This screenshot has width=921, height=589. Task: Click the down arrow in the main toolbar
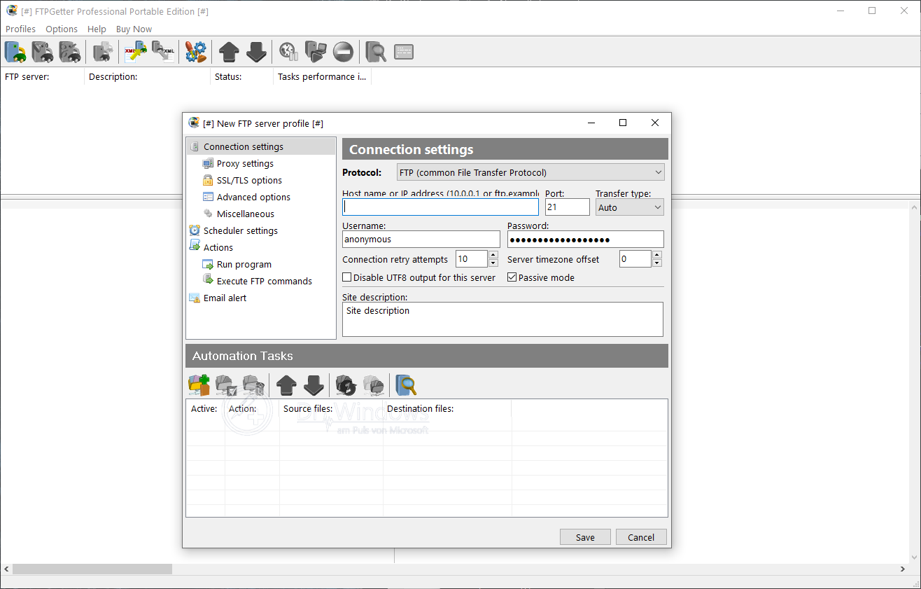click(x=257, y=52)
